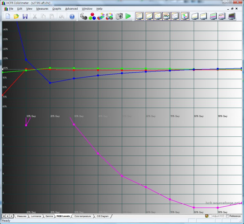Click the seventh monitor-shaped view icon
Image resolution: width=244 pixels, height=224 pixels.
pos(195,16)
